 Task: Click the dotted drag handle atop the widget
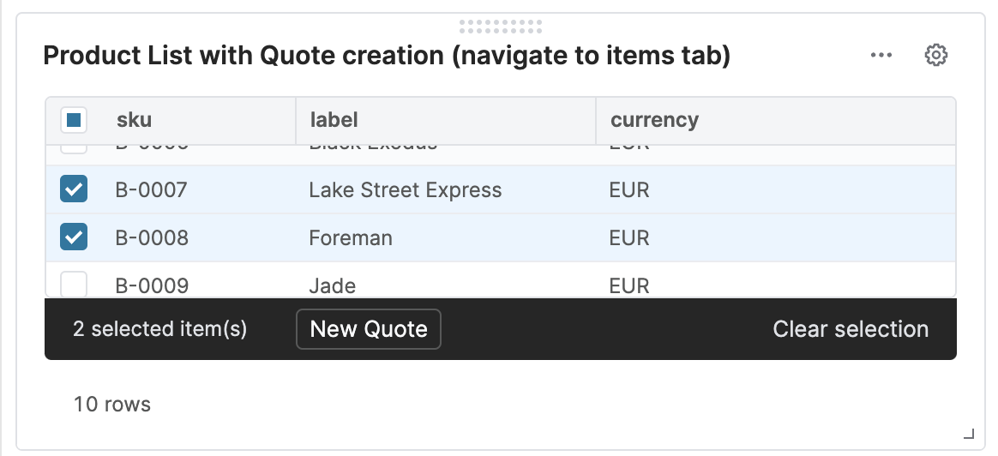[x=501, y=26]
